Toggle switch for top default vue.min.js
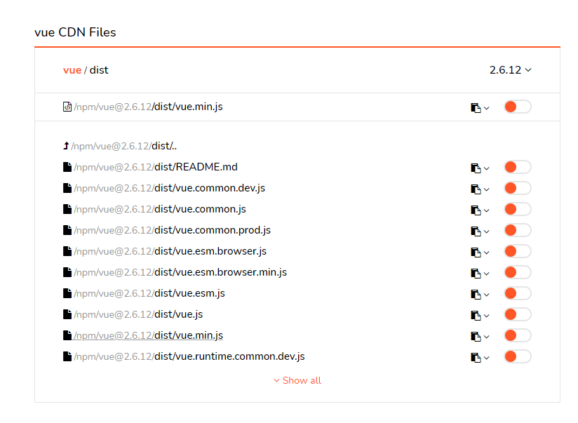The width and height of the screenshot is (578, 423). [x=517, y=107]
